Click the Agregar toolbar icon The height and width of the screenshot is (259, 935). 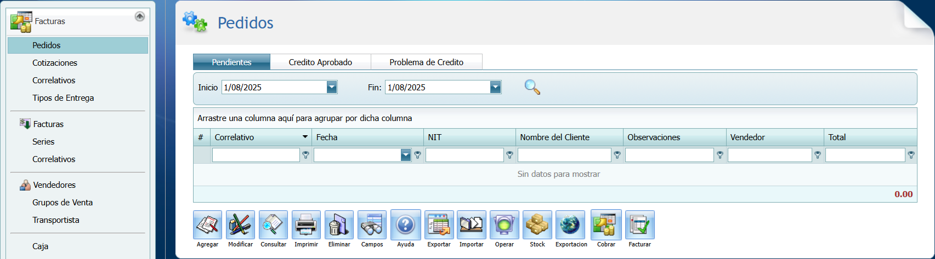click(208, 225)
